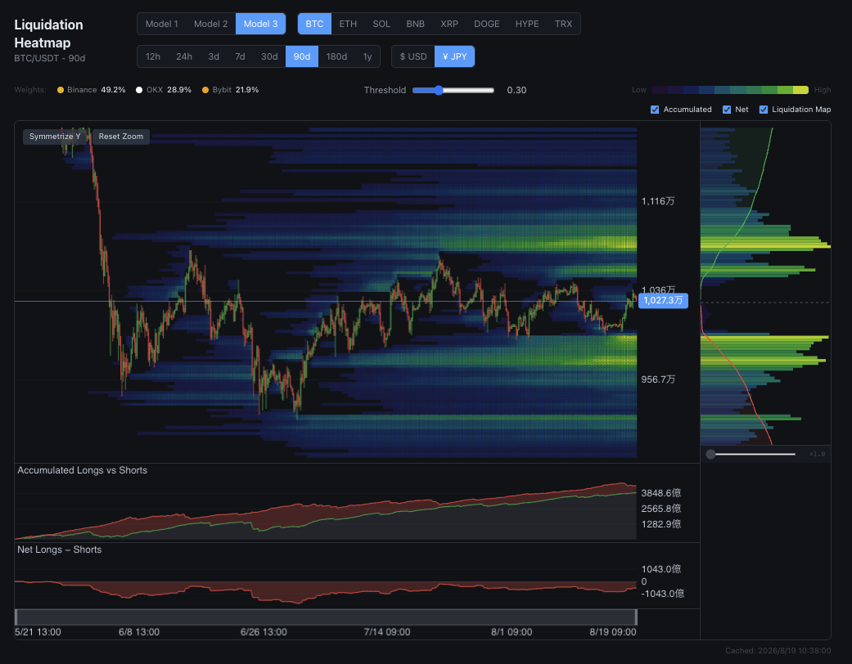
Task: Set time range to 180d
Action: coord(336,56)
